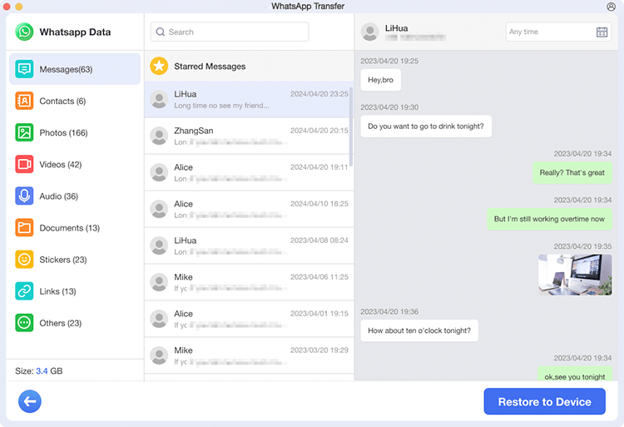Image resolution: width=624 pixels, height=427 pixels.
Task: Open the office desk photo thumbnail
Action: (575, 275)
